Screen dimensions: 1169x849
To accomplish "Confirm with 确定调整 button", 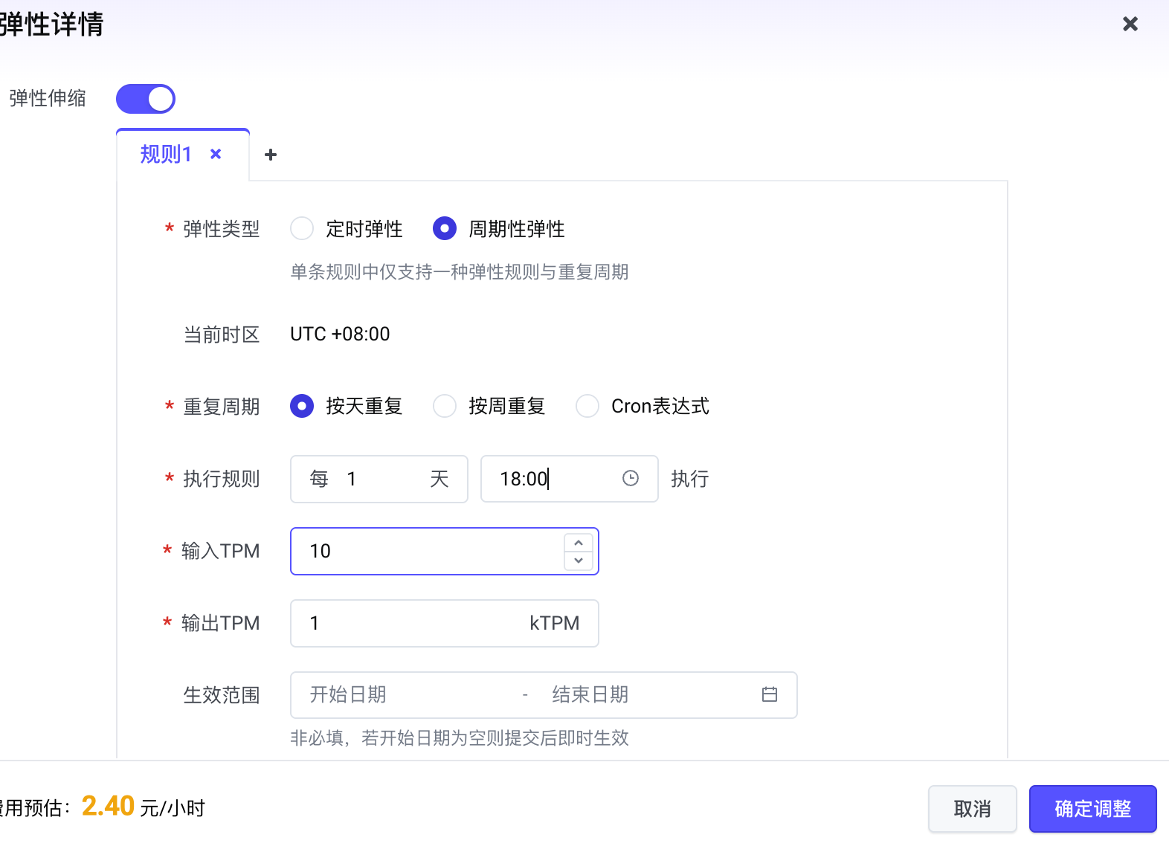I will click(1092, 809).
